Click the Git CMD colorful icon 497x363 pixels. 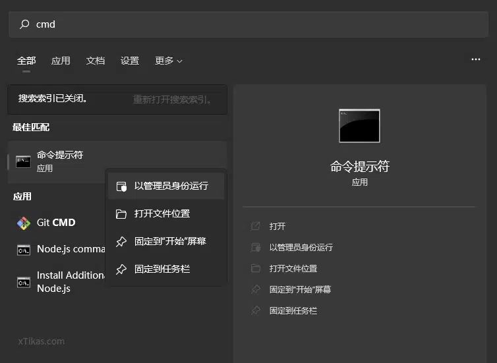click(x=24, y=223)
